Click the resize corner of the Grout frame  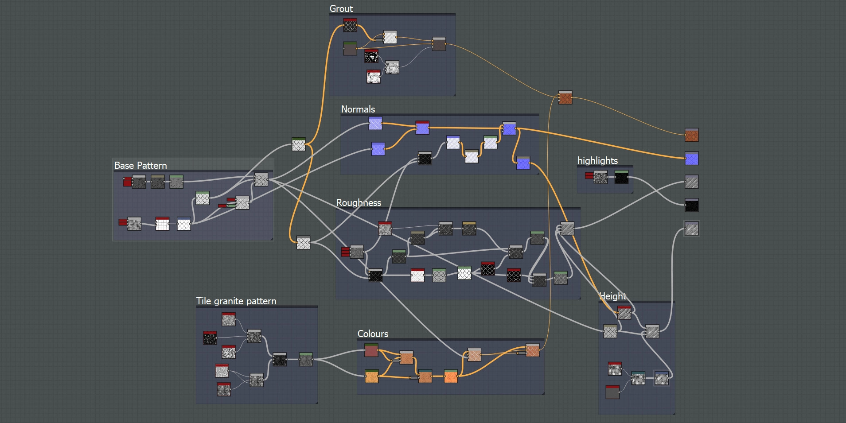point(453,94)
